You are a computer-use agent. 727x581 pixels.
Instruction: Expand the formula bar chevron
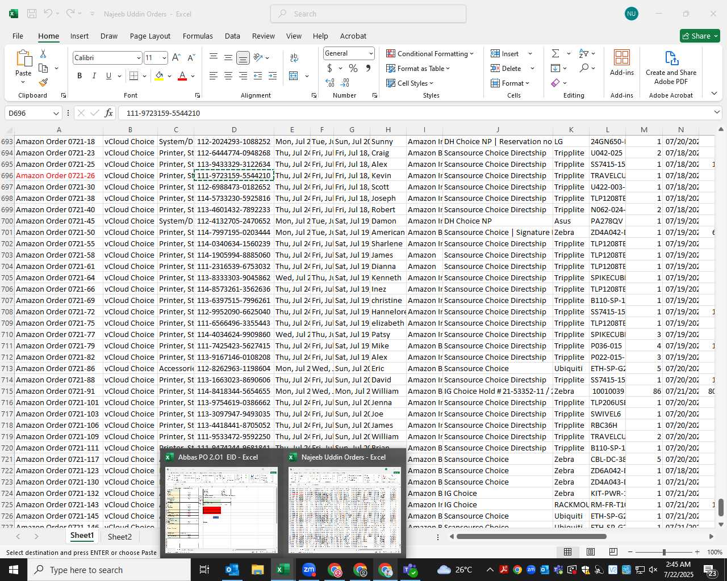717,113
